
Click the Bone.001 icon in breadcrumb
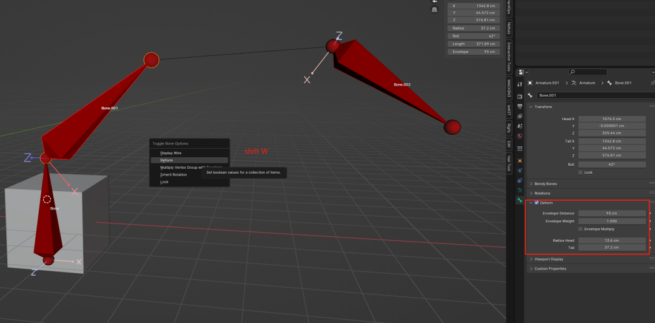click(x=610, y=83)
